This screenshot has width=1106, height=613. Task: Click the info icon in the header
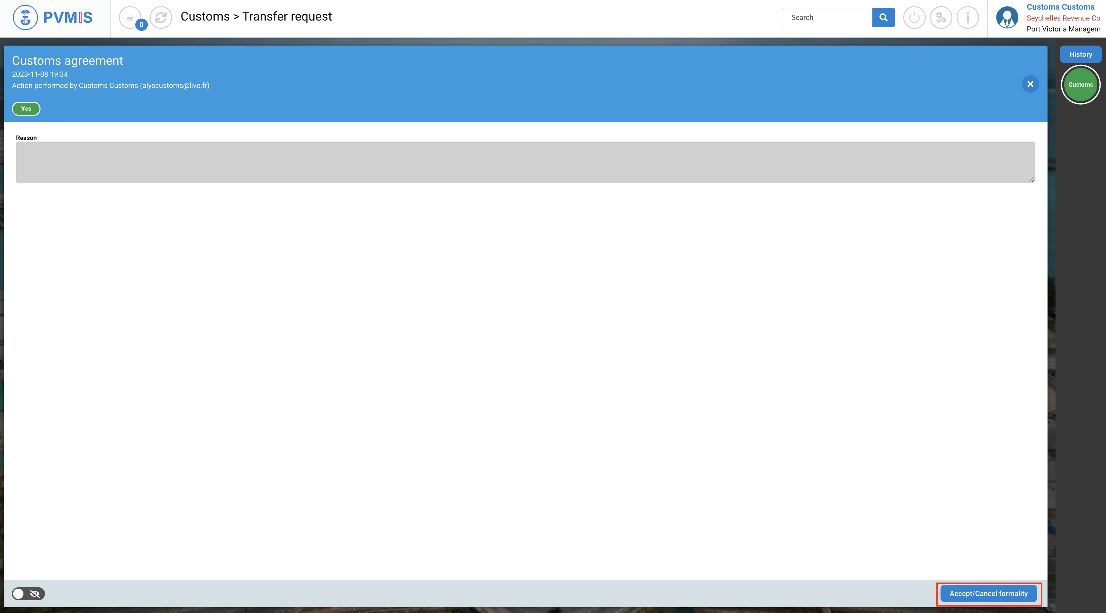tap(967, 18)
